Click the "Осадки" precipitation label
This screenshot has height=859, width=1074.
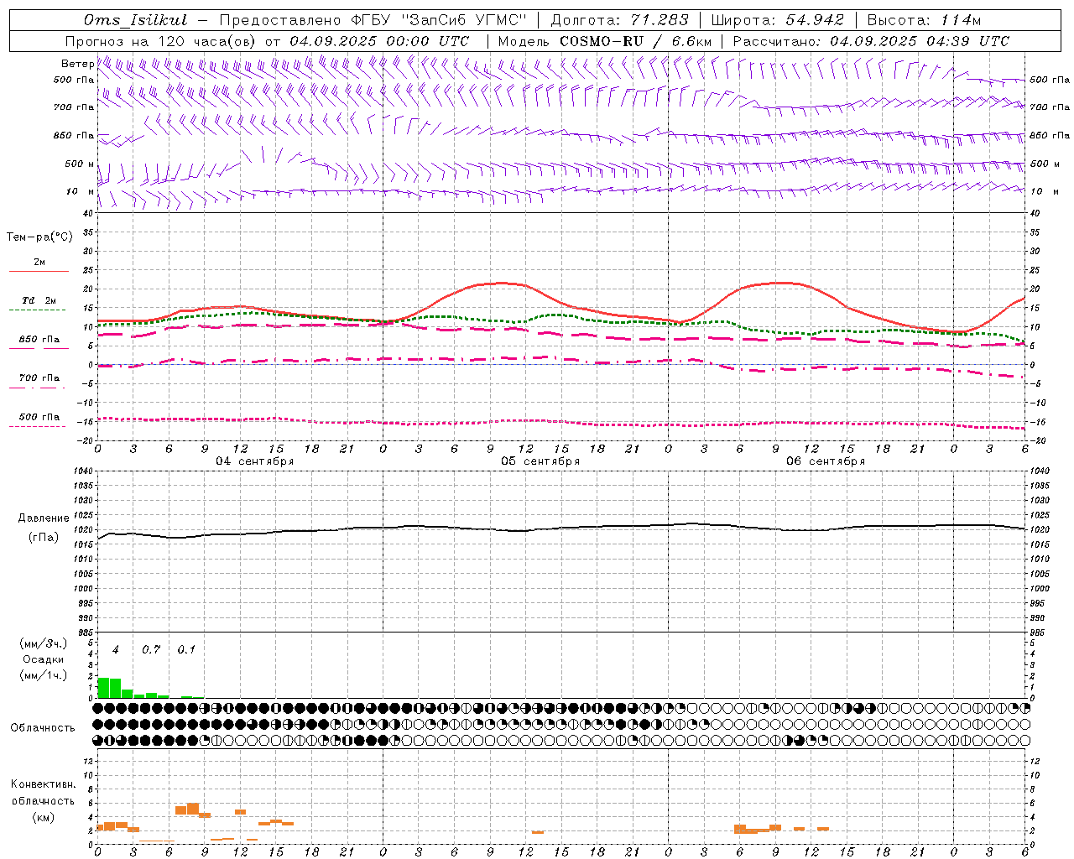tap(44, 659)
